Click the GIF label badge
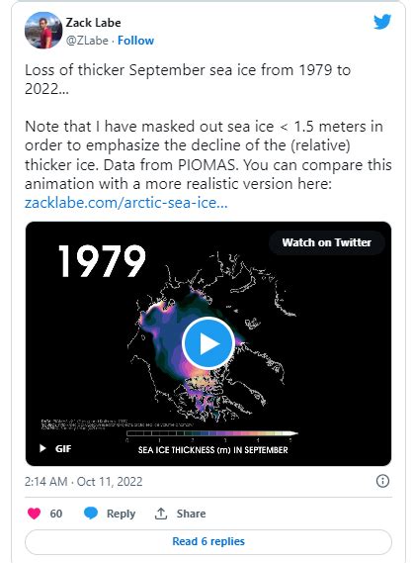This screenshot has width=413, height=563. pyautogui.click(x=63, y=448)
